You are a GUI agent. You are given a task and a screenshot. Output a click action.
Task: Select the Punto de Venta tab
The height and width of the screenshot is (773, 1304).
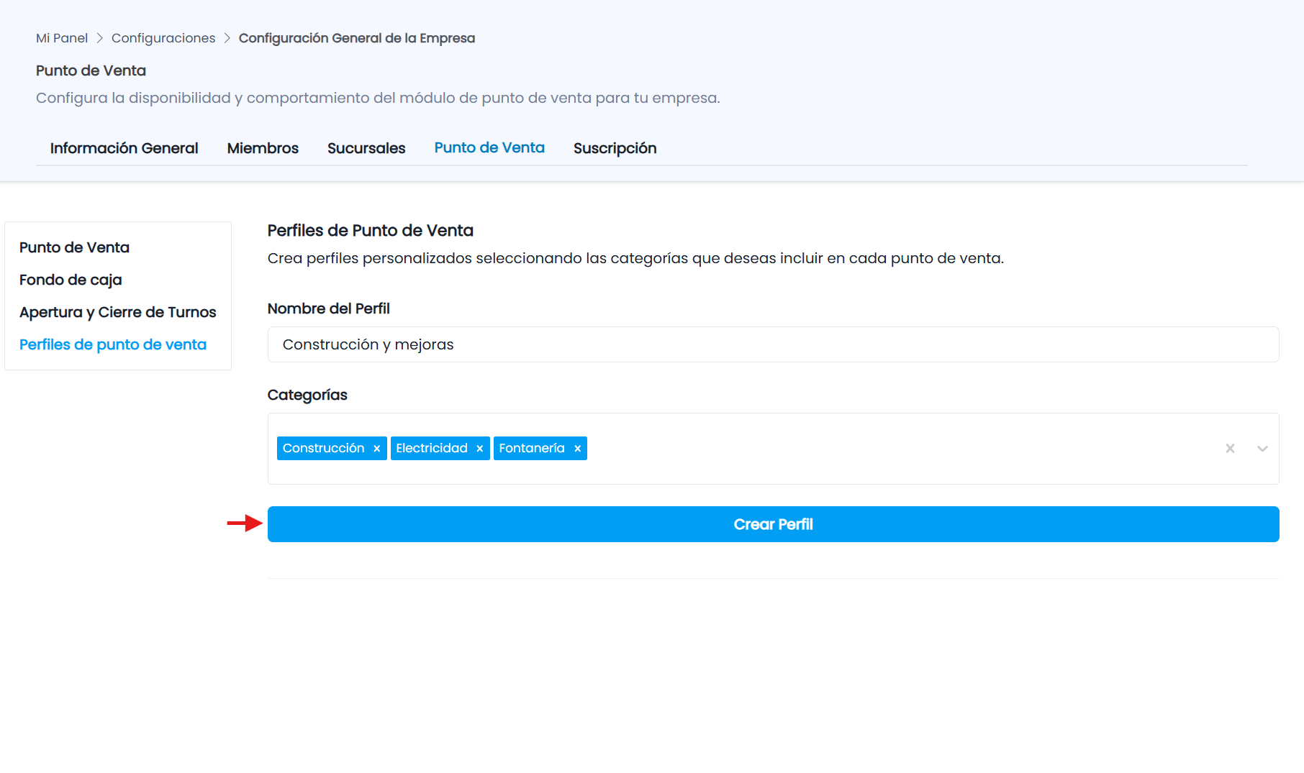489,147
